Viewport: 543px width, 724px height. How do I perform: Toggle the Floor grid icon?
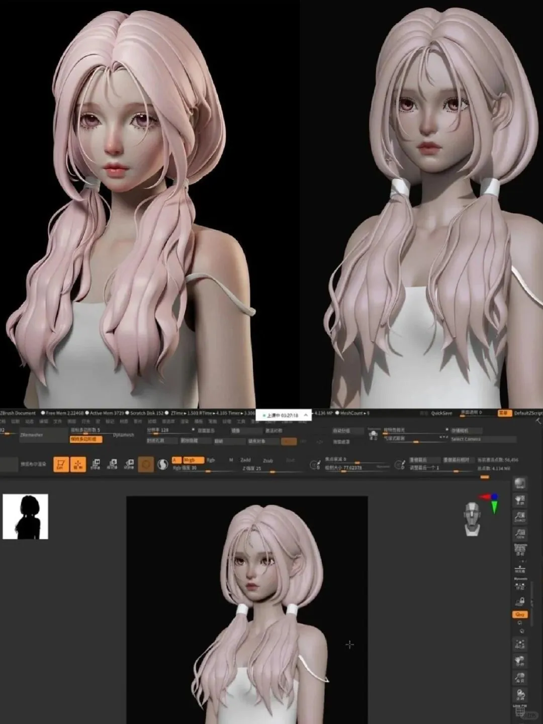click(520, 568)
